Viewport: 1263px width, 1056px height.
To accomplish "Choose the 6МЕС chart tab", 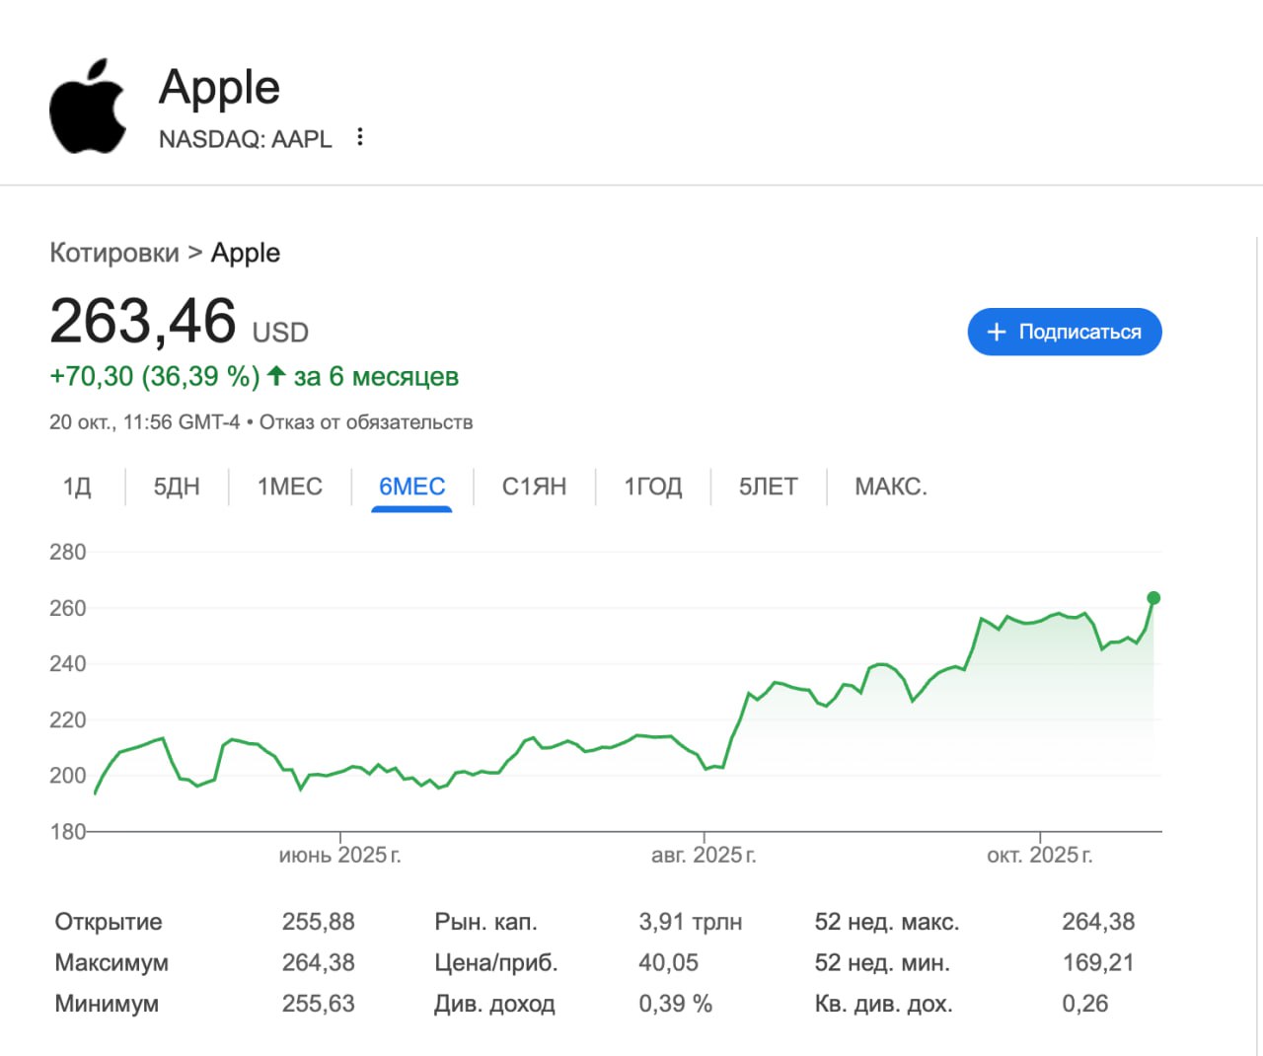I will 412,487.
